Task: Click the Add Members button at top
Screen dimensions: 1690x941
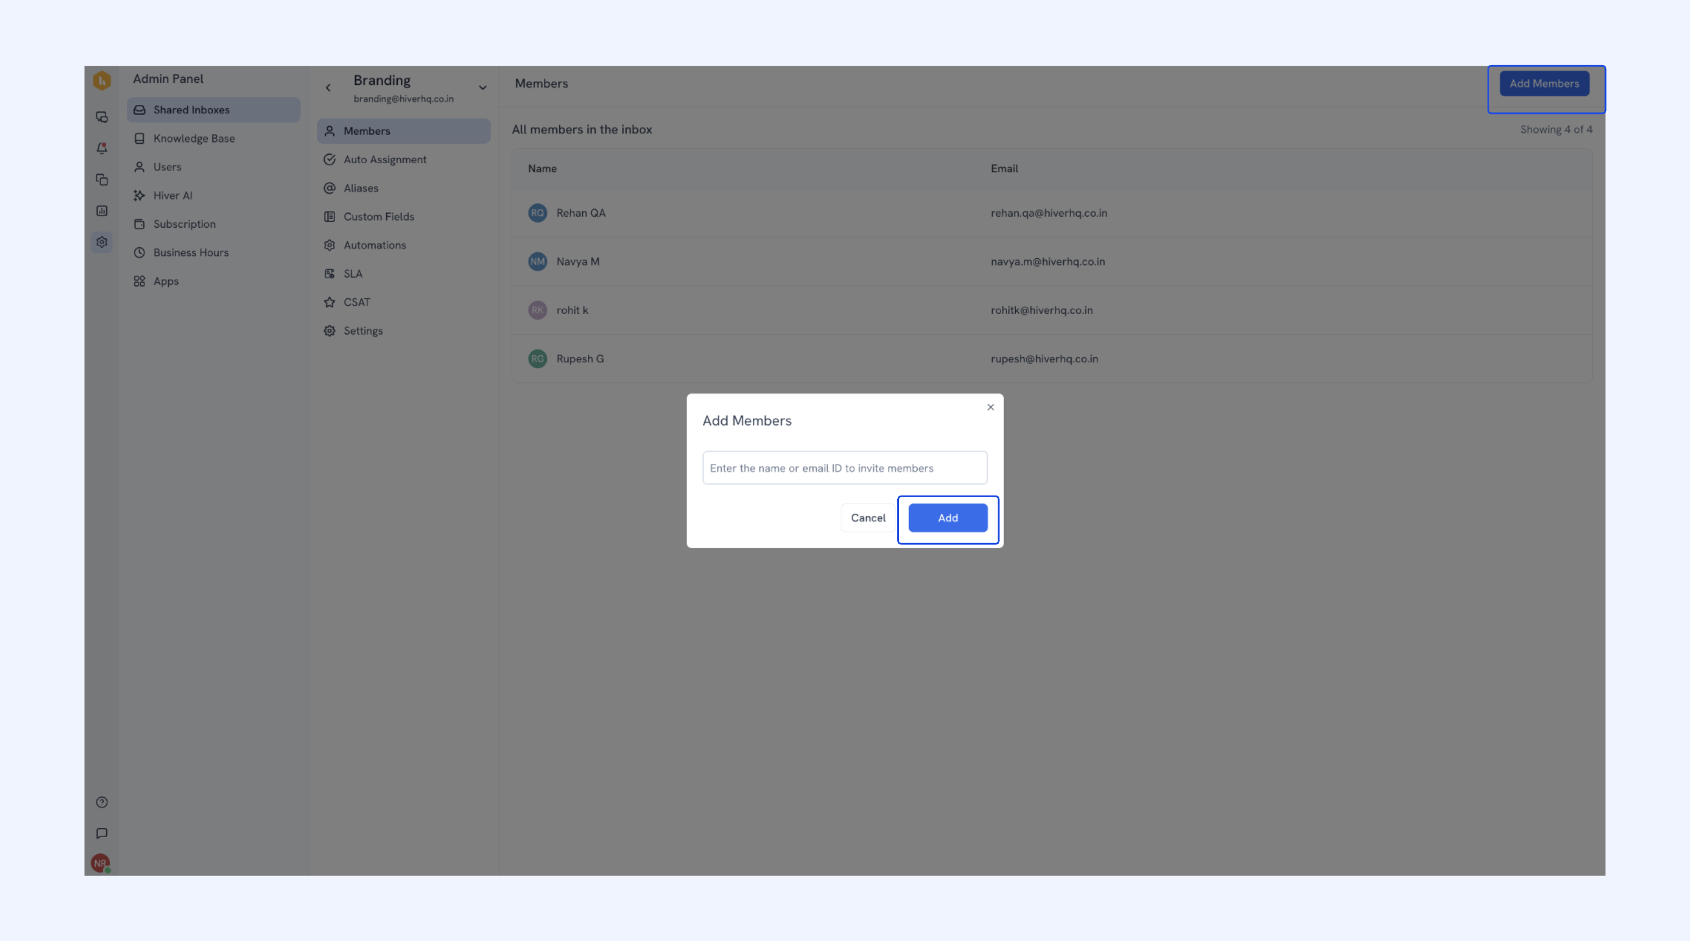Action: pyautogui.click(x=1544, y=83)
